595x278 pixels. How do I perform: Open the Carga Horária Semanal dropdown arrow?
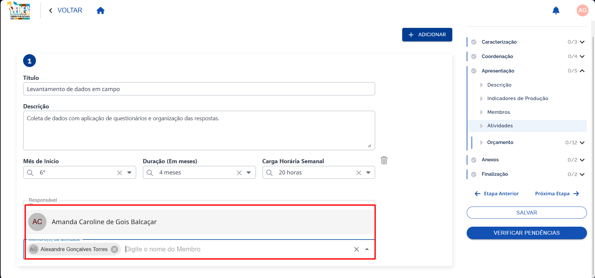pyautogui.click(x=368, y=173)
